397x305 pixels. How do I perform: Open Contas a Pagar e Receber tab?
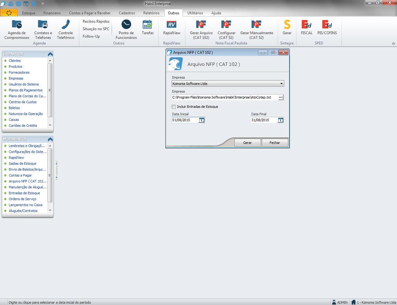point(90,13)
